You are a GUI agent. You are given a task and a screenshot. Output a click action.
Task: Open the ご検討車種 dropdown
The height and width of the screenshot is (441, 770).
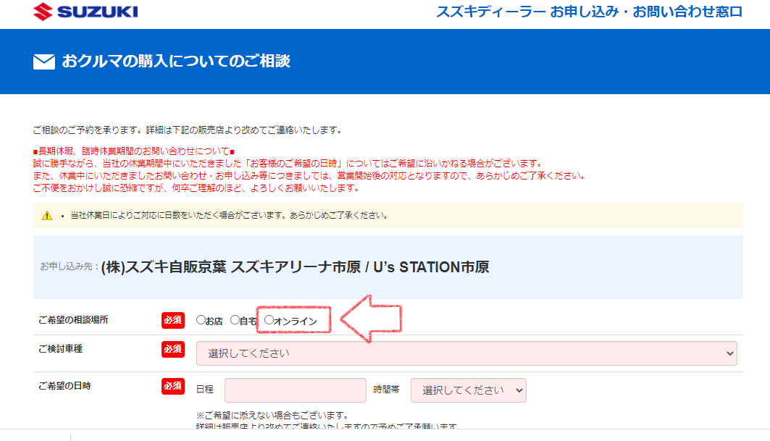click(466, 353)
